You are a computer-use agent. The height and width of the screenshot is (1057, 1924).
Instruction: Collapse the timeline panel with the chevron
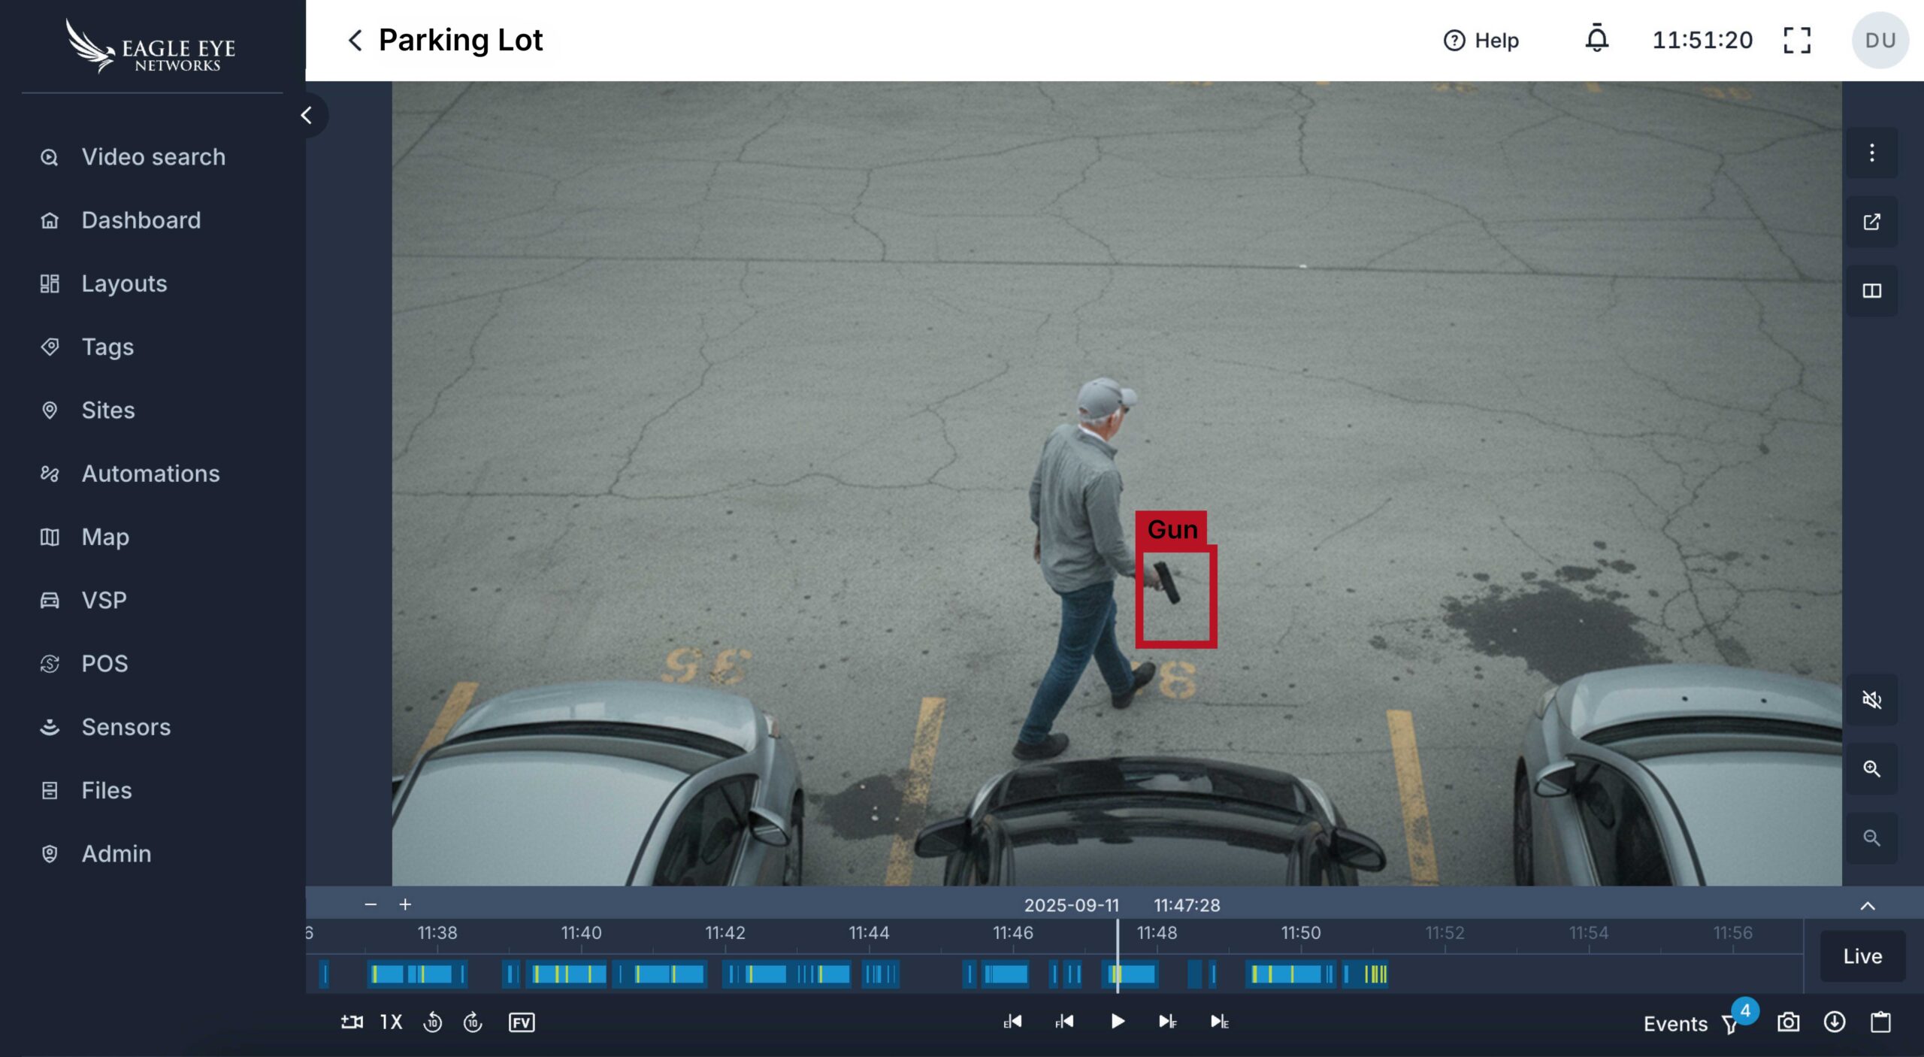click(x=1867, y=905)
